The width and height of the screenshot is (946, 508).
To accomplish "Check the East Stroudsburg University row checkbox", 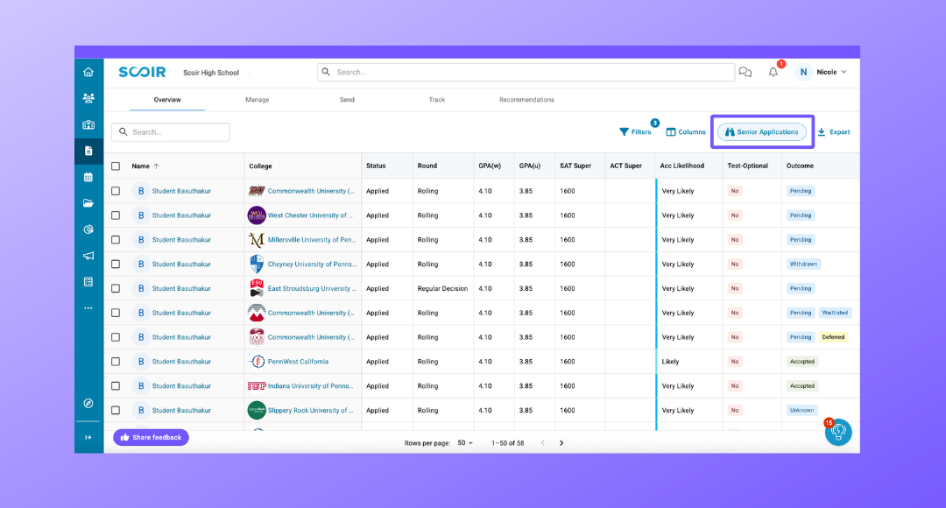I will (116, 288).
